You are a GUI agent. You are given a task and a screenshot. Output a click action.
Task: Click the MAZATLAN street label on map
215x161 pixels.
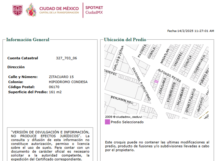coord(165,56)
